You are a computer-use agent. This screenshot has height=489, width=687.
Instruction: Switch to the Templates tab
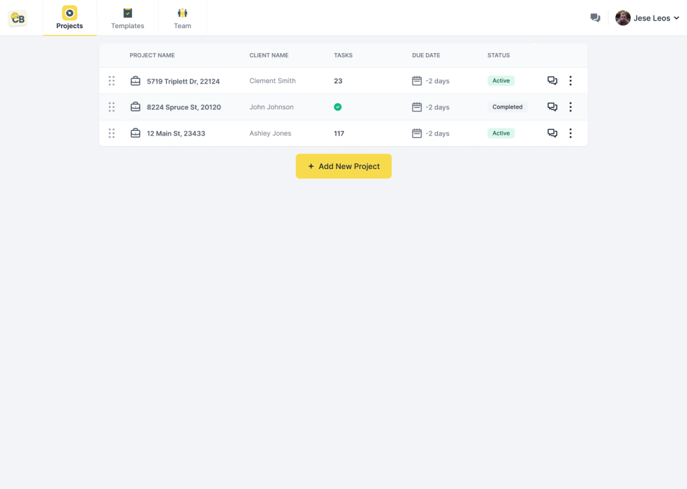(127, 18)
